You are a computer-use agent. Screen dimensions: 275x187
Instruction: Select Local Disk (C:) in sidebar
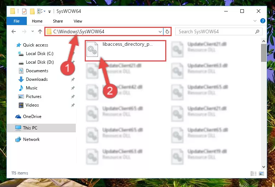click(x=40, y=54)
